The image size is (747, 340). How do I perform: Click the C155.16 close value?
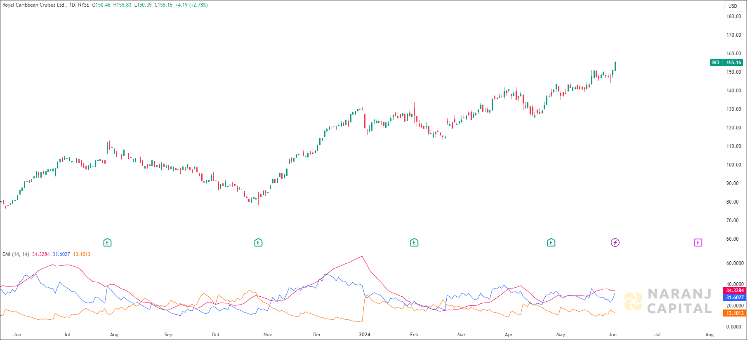[x=163, y=5]
